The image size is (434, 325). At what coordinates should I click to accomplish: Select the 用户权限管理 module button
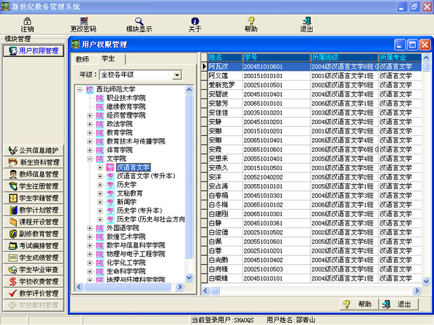pyautogui.click(x=33, y=51)
